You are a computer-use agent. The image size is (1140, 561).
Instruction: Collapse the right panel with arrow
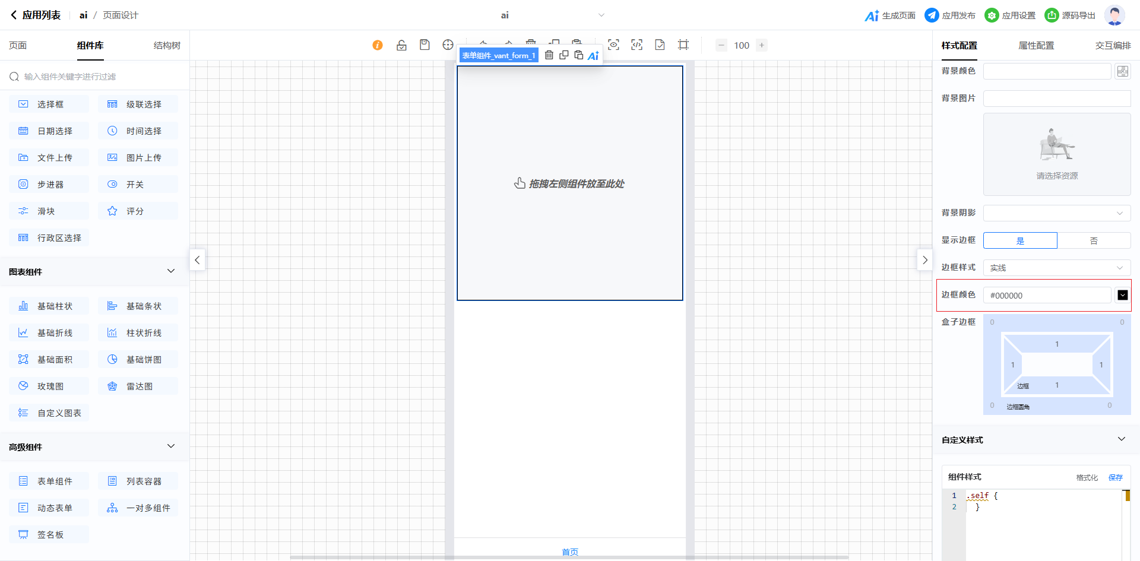pyautogui.click(x=924, y=260)
